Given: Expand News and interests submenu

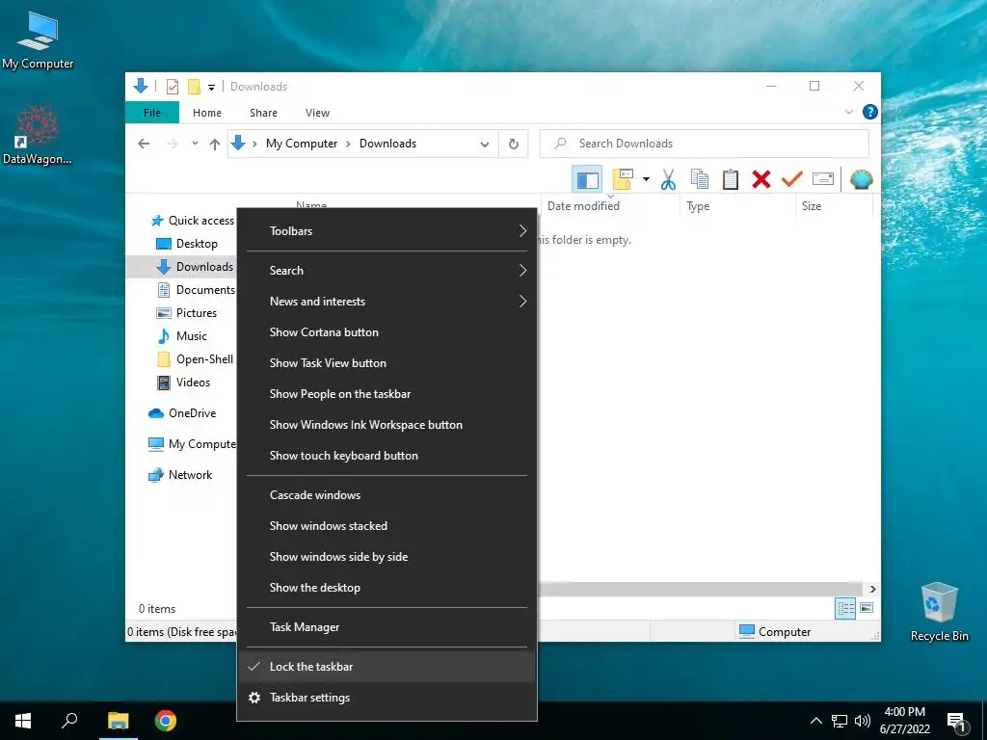Looking at the screenshot, I should click(387, 302).
